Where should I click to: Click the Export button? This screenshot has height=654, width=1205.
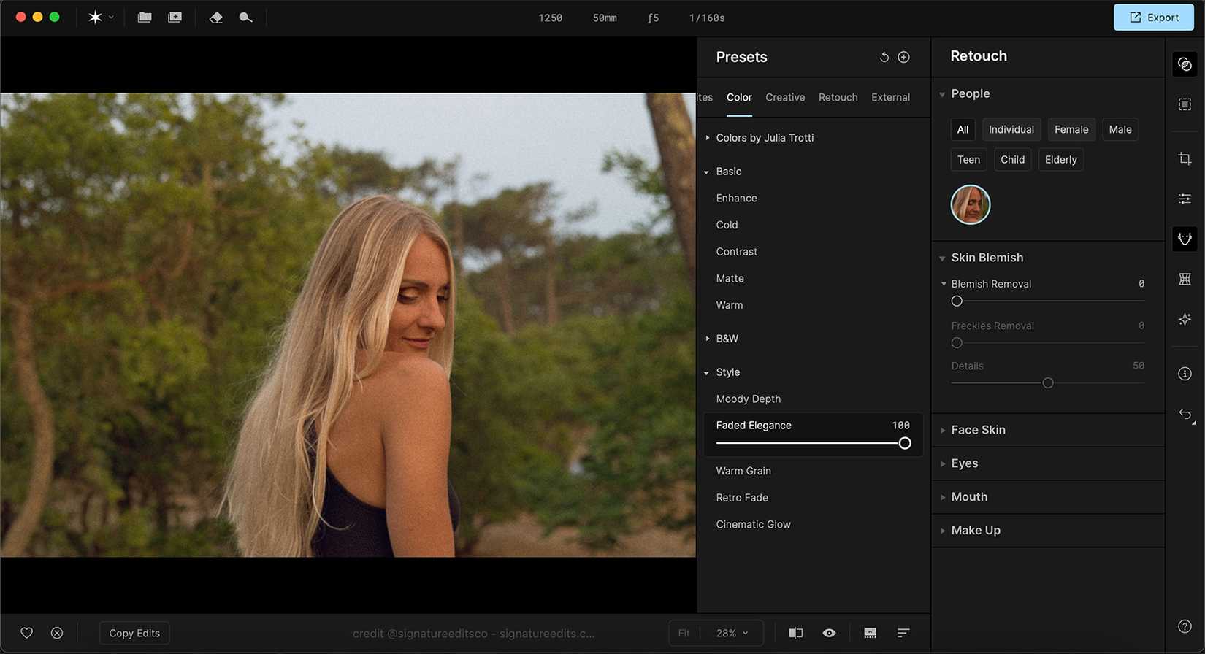tap(1153, 18)
